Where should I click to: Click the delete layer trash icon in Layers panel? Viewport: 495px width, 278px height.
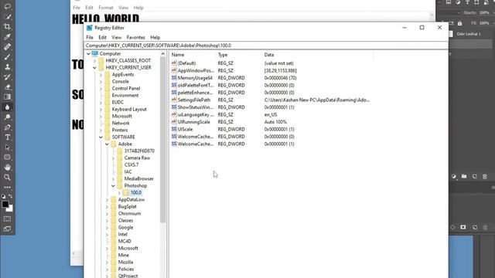(x=485, y=177)
